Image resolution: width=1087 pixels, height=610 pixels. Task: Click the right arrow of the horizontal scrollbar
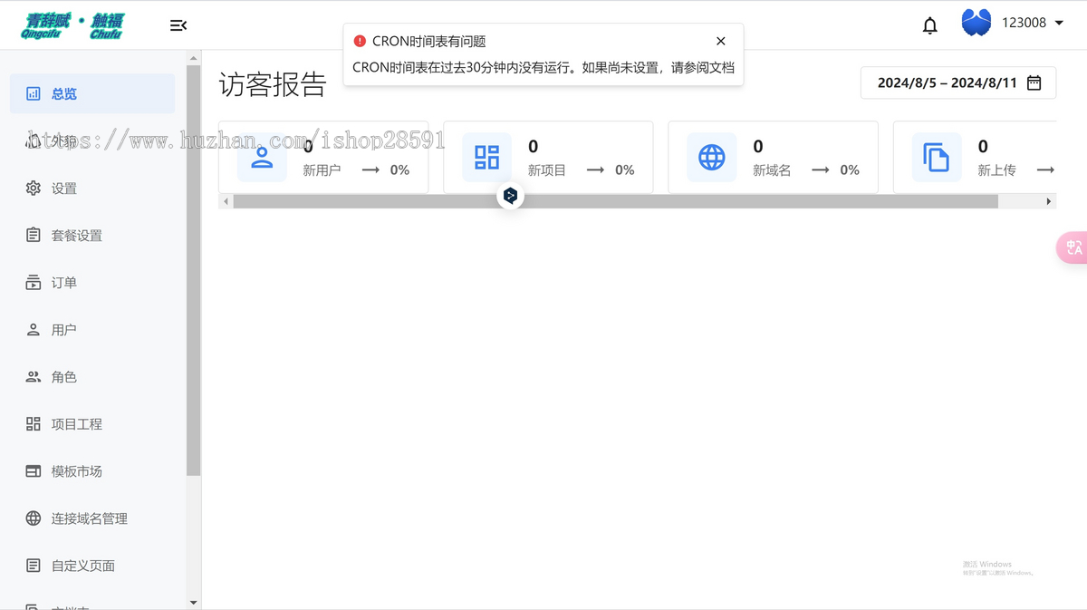point(1049,201)
